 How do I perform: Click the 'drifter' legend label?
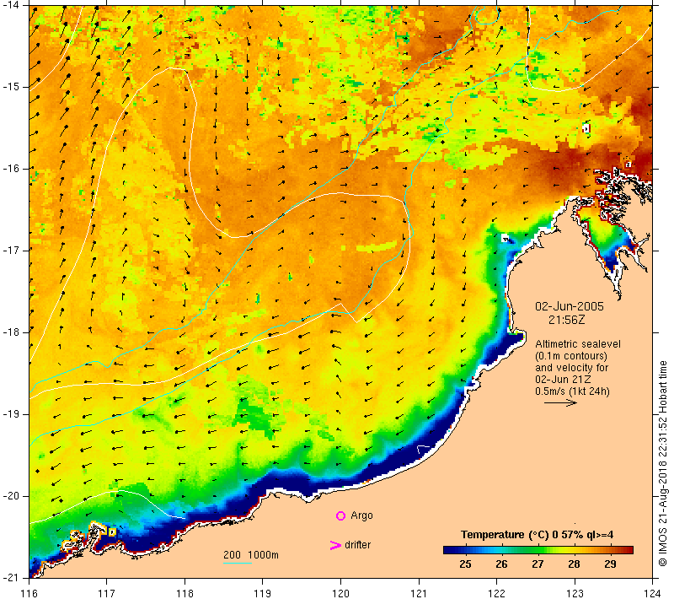coord(357,545)
